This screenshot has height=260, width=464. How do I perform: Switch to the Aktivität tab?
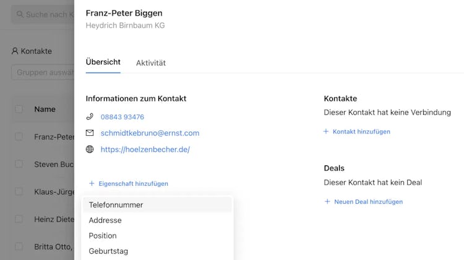[151, 63]
